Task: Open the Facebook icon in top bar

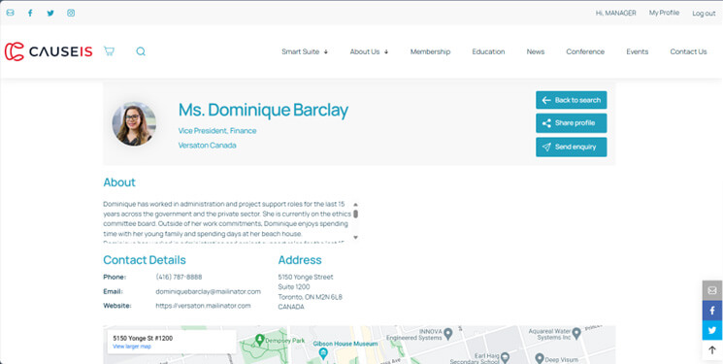Action: coord(30,13)
